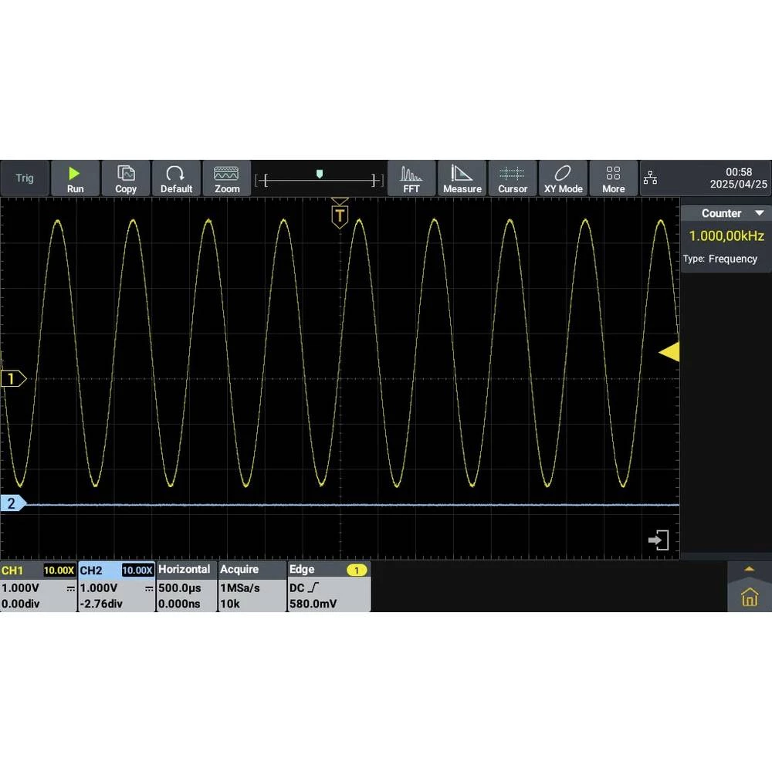
Task: Switch to XY Mode display
Action: coord(563,178)
